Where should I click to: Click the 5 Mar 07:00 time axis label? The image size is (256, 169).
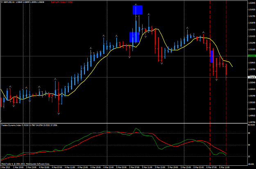pyautogui.click(x=134, y=167)
